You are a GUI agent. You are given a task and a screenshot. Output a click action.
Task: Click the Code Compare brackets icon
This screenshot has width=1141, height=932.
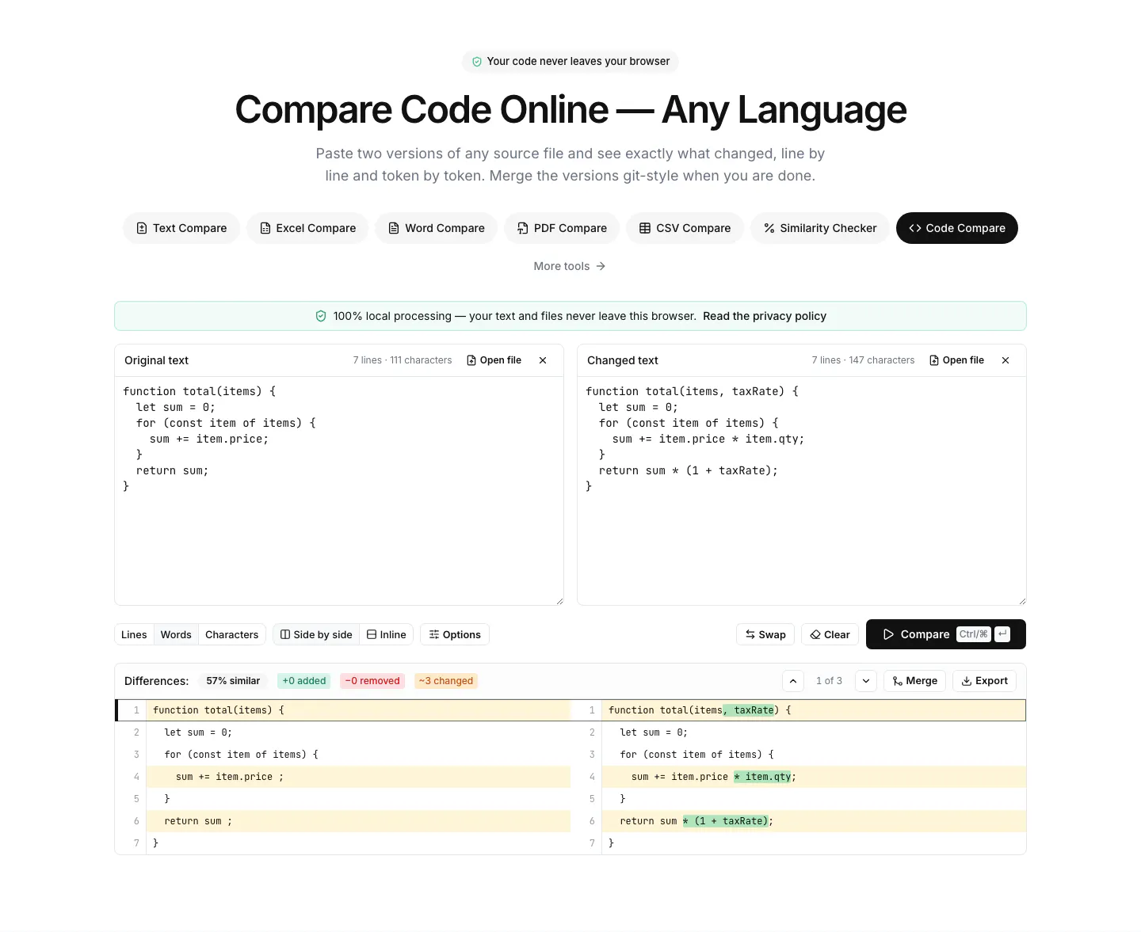(915, 228)
